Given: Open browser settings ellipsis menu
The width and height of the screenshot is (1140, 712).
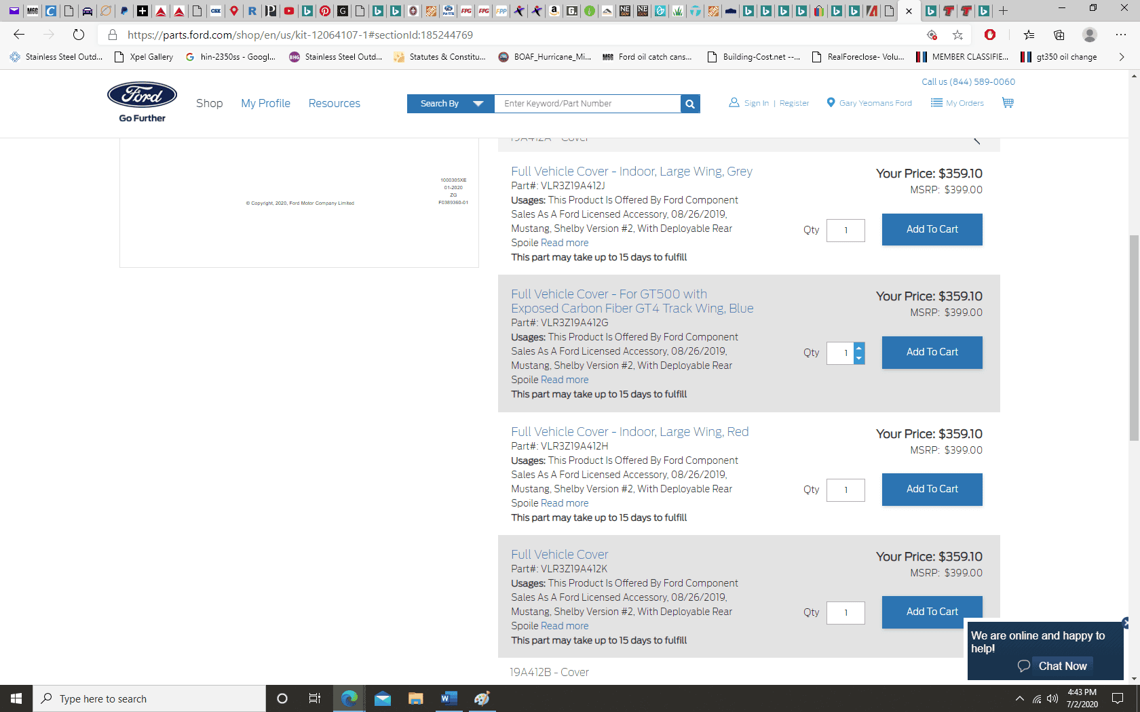Looking at the screenshot, I should coord(1120,35).
